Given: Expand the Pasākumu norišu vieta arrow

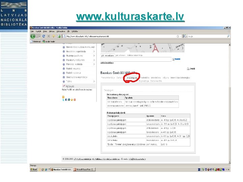Looking at the screenshot, I should coord(94,60).
